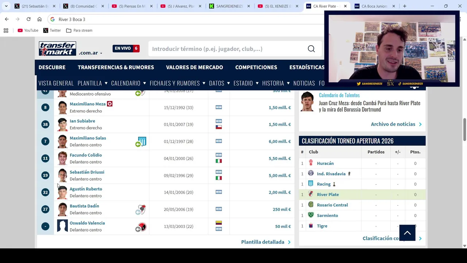
Task: Open Ind. Rivadavia in standings table
Action: pos(331,174)
